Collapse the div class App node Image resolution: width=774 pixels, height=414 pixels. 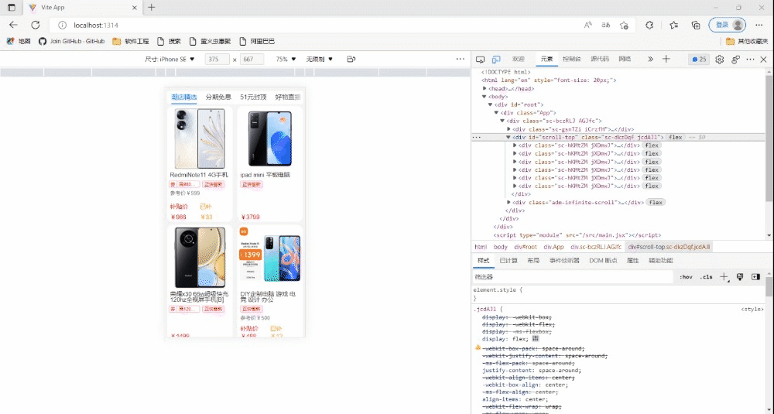click(496, 112)
